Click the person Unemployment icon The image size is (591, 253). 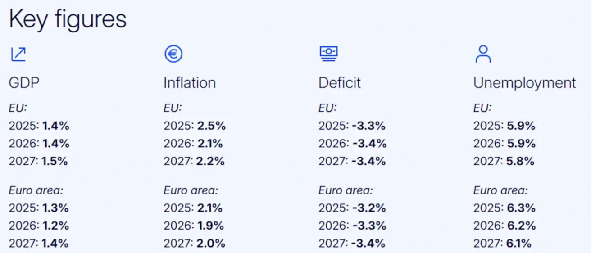[x=483, y=54]
